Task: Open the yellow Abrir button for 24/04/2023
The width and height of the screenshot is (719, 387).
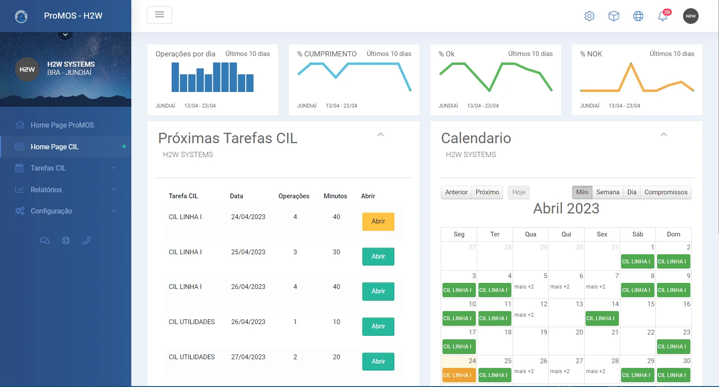Action: [x=378, y=221]
